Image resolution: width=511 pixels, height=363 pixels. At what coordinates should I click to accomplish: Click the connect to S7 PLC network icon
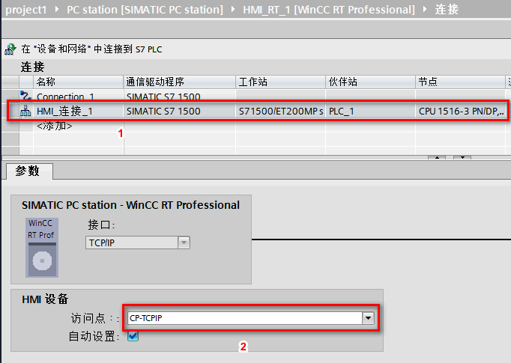click(x=10, y=49)
